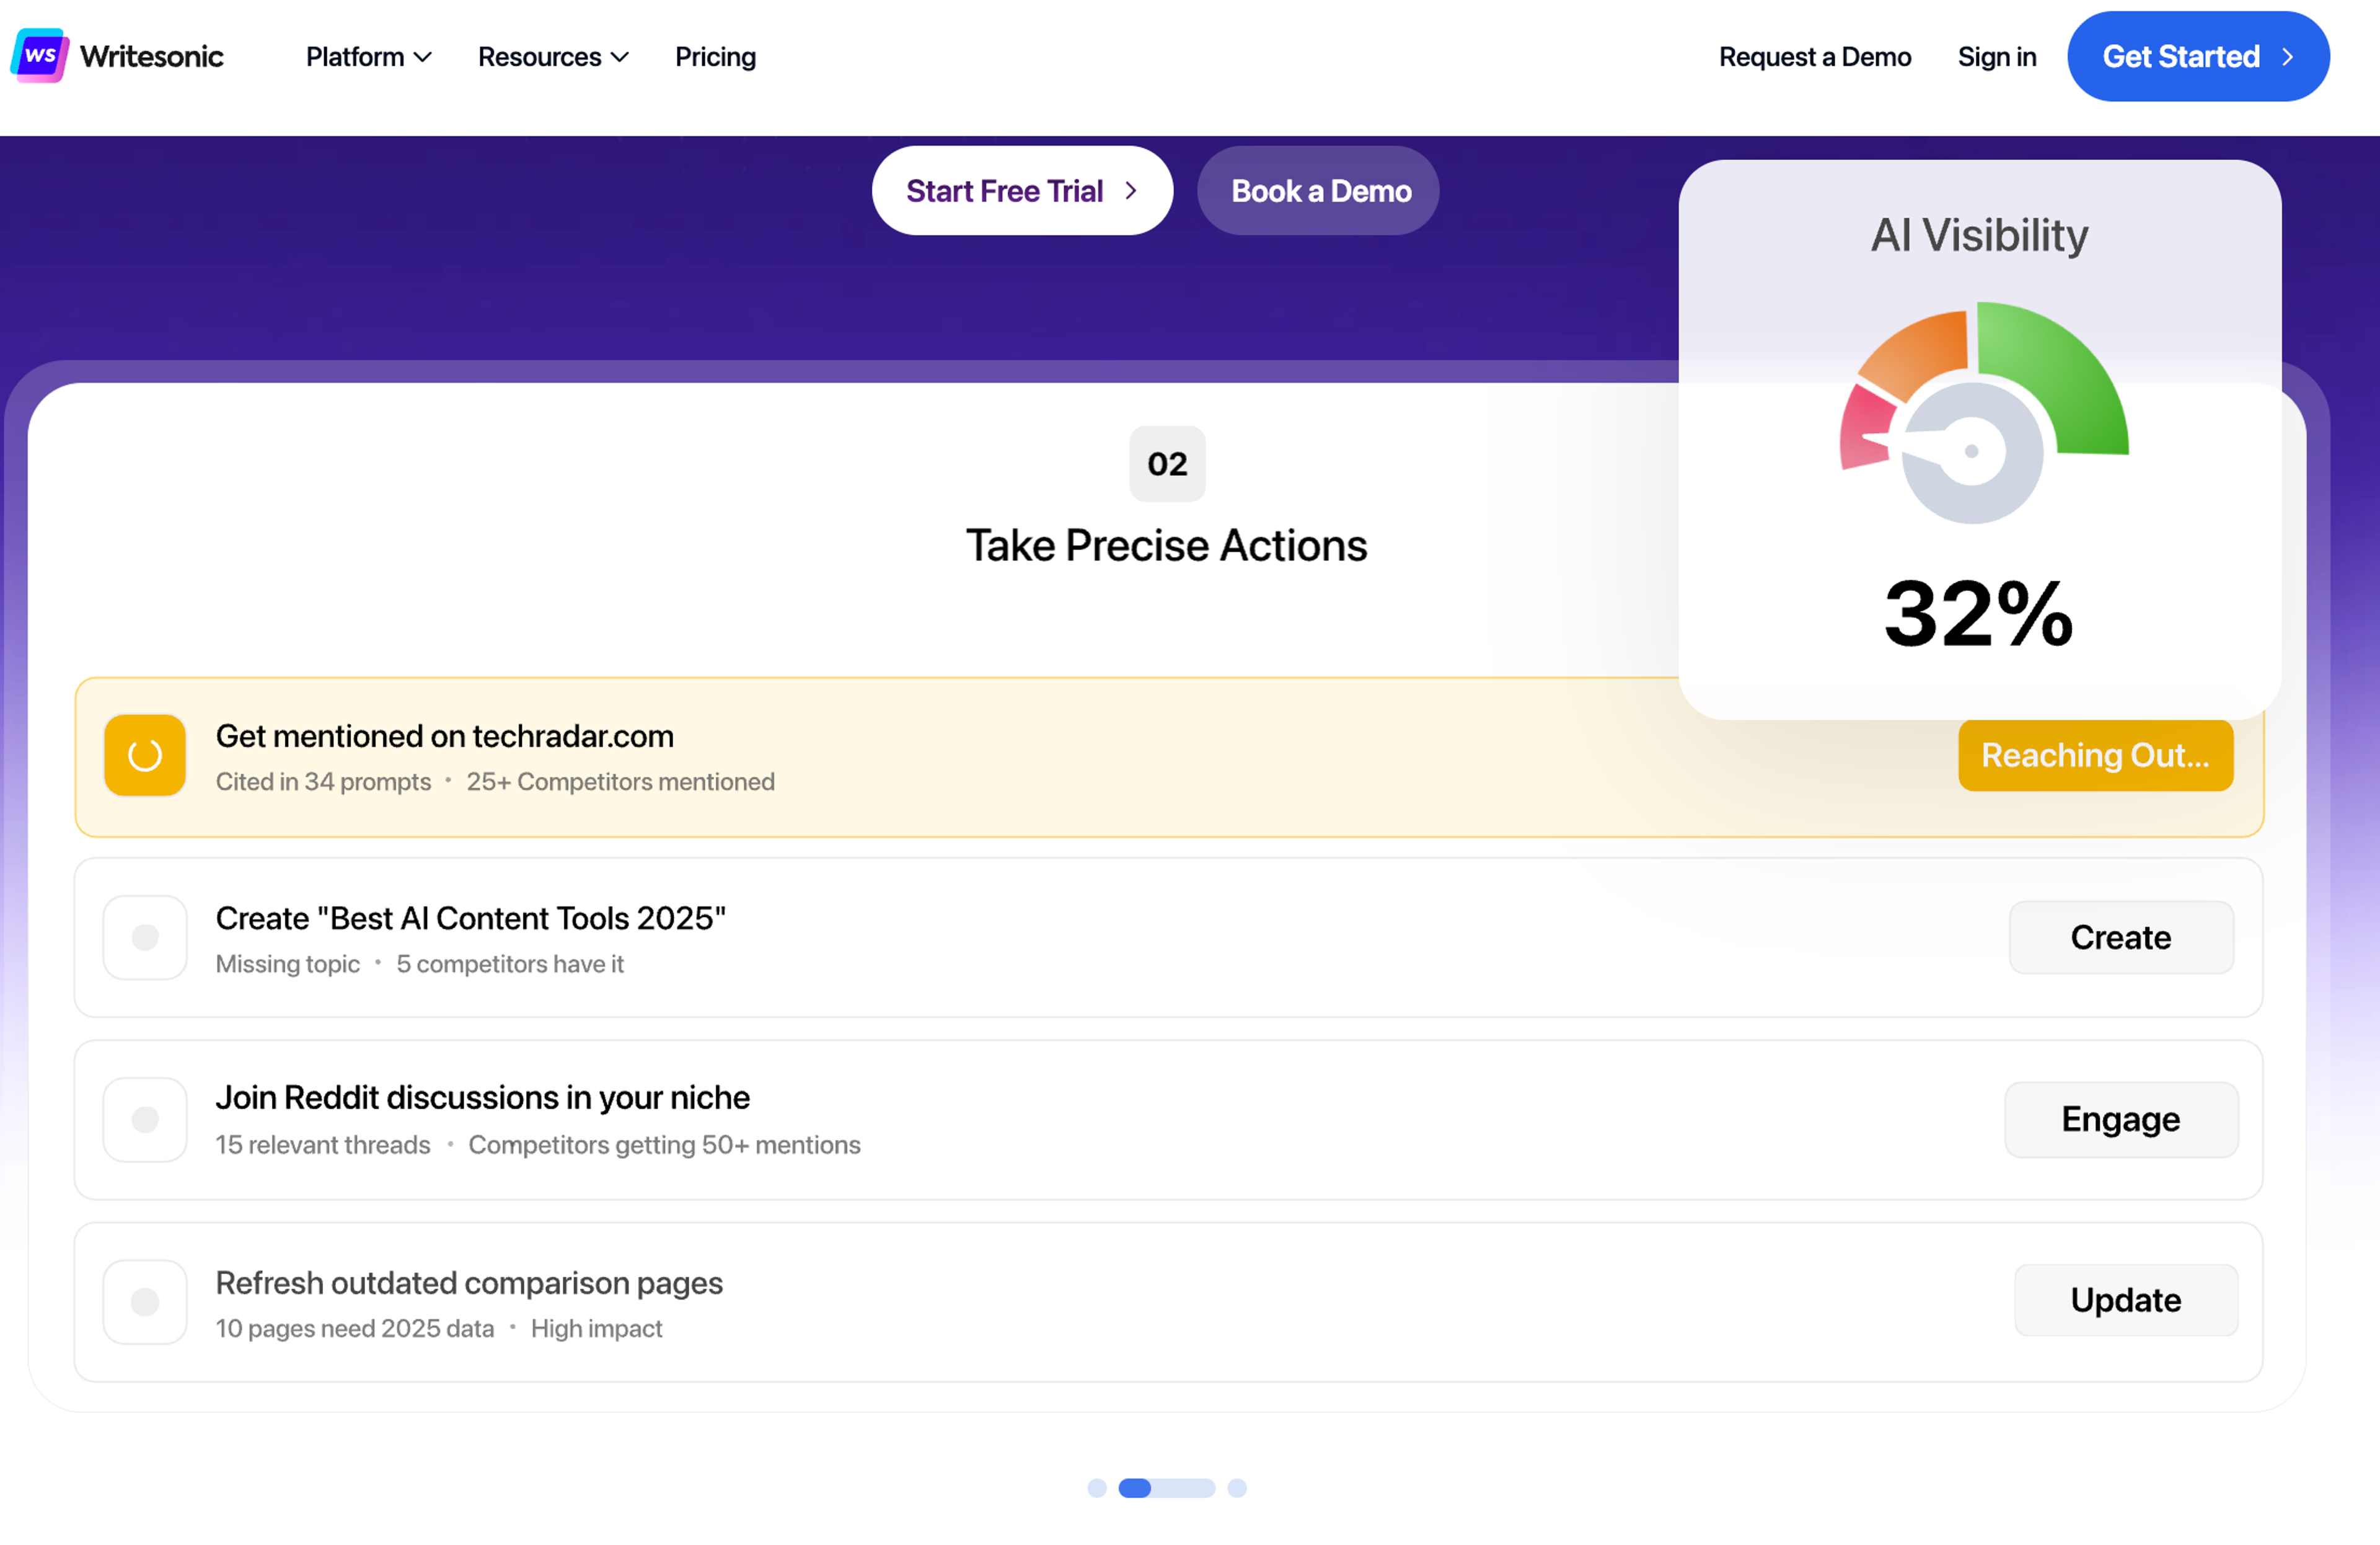This screenshot has width=2380, height=1545.
Task: Select the last carousel dot
Action: 1237,1488
